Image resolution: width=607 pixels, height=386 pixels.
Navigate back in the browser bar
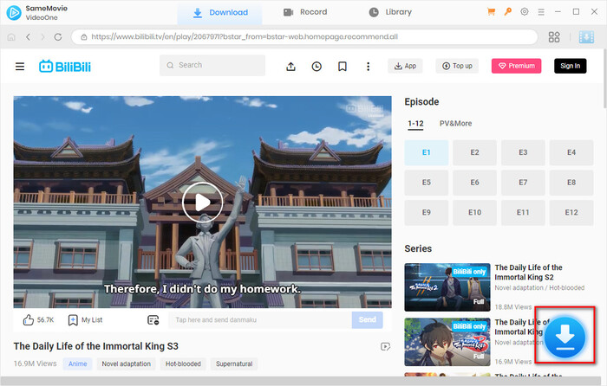(x=28, y=37)
